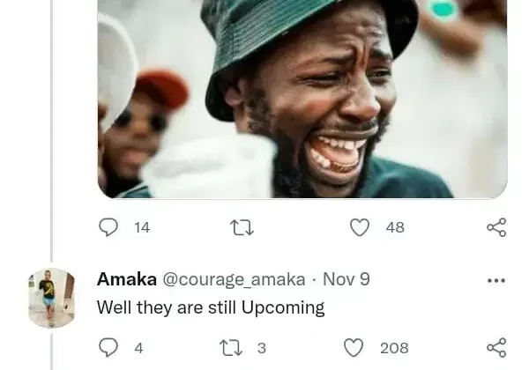
Task: Retweet Amaka's 'still Upcoming' tweet
Action: (231, 348)
